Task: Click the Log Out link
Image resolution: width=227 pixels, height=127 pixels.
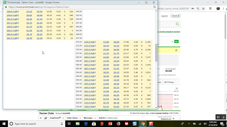Action: tap(164, 16)
